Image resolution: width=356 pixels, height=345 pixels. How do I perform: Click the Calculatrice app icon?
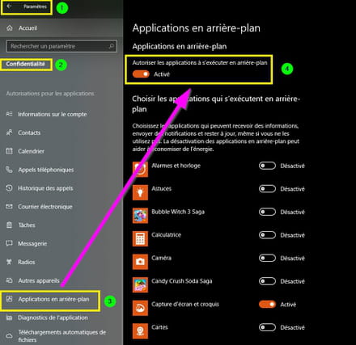pos(140,238)
